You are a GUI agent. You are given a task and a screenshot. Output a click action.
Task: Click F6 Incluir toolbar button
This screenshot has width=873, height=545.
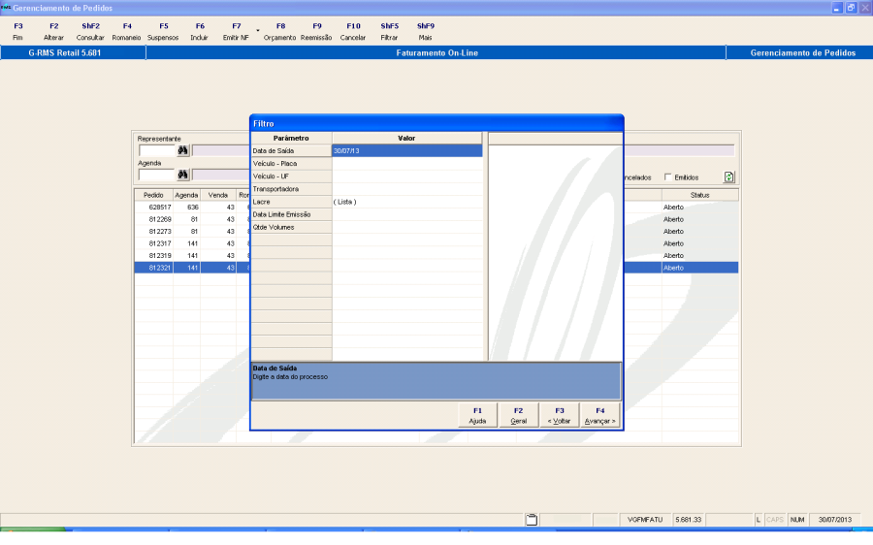point(199,32)
